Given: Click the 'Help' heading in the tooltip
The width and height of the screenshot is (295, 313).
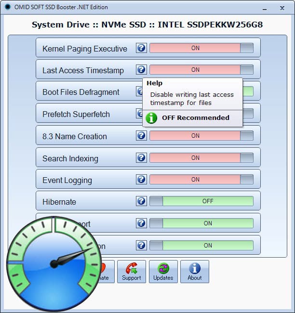Looking at the screenshot, I should coord(155,83).
